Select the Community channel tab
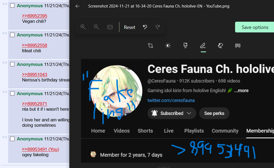This screenshot has width=274, height=168. [x=225, y=131]
